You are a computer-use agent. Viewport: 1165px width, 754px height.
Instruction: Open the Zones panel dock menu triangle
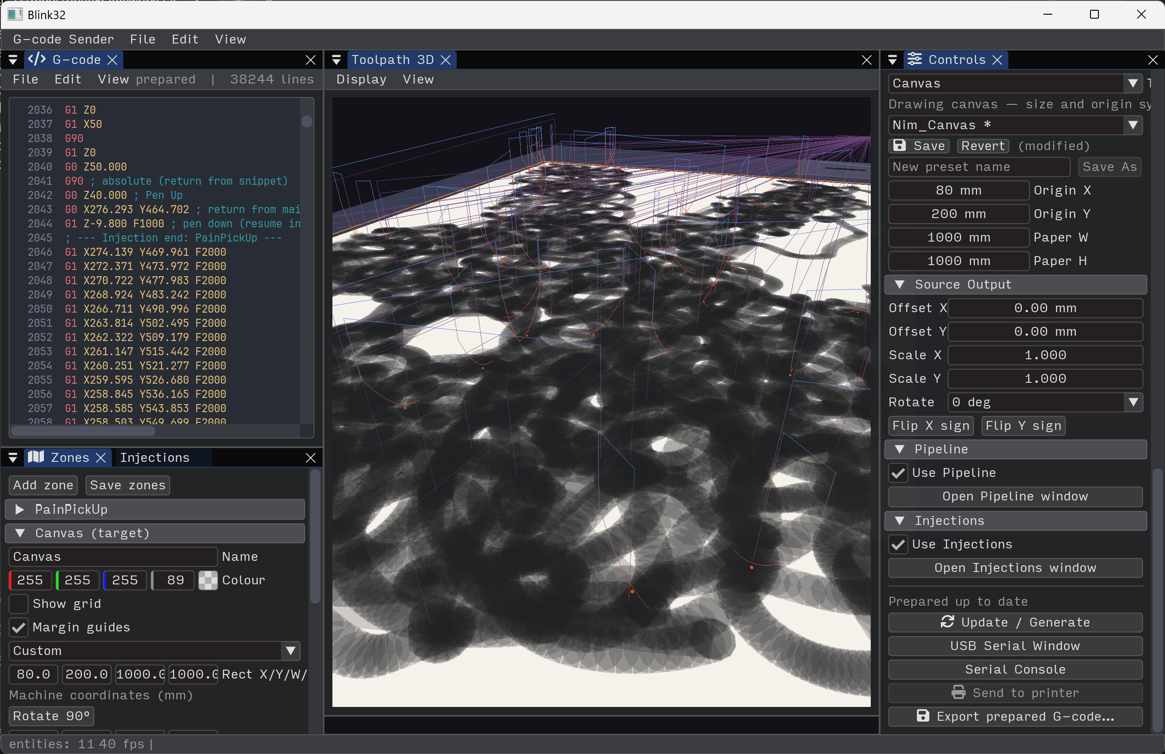coord(13,457)
